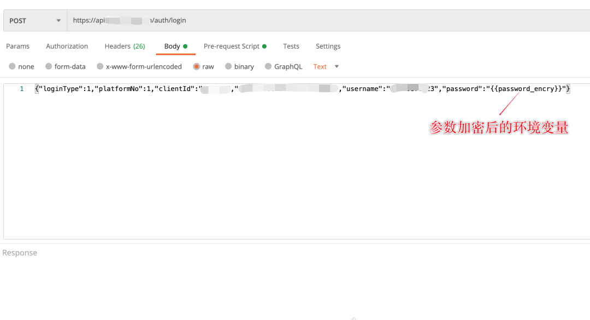This screenshot has width=590, height=320.
Task: Switch to the Tests tab
Action: click(291, 46)
